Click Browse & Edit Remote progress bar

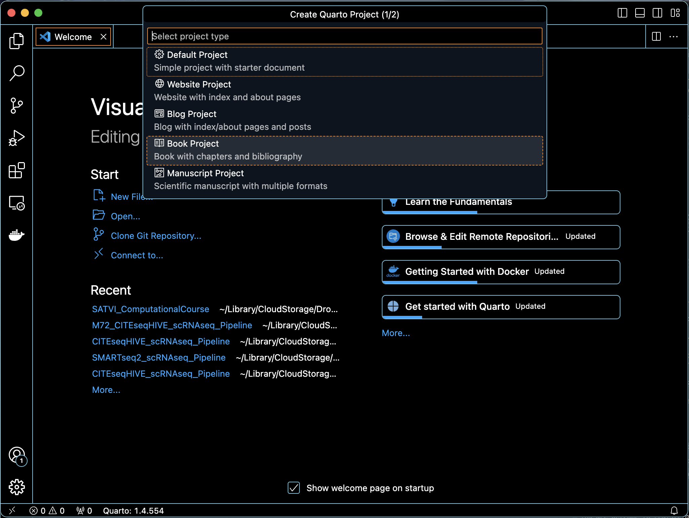[x=412, y=248]
